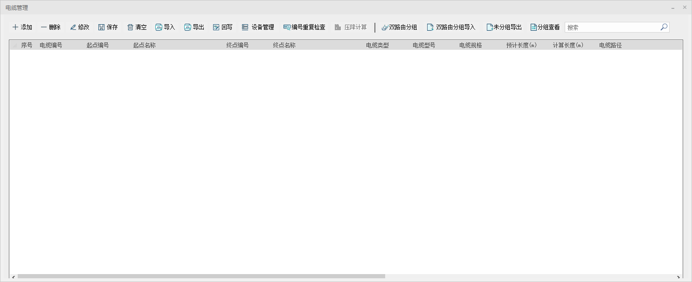Open 分组查看 group view
Screen dimensions: 692x282
point(545,27)
